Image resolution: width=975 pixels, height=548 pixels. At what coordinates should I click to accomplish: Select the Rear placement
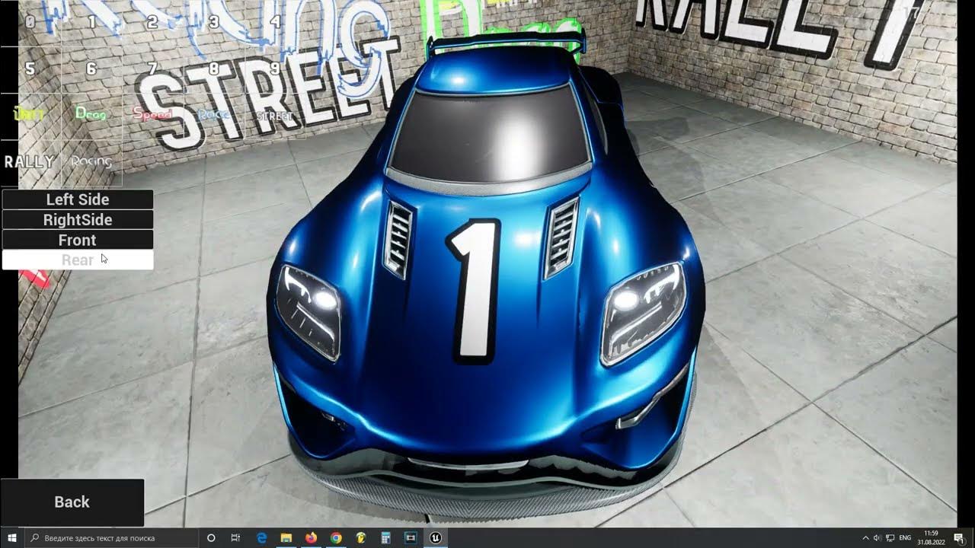click(x=78, y=260)
